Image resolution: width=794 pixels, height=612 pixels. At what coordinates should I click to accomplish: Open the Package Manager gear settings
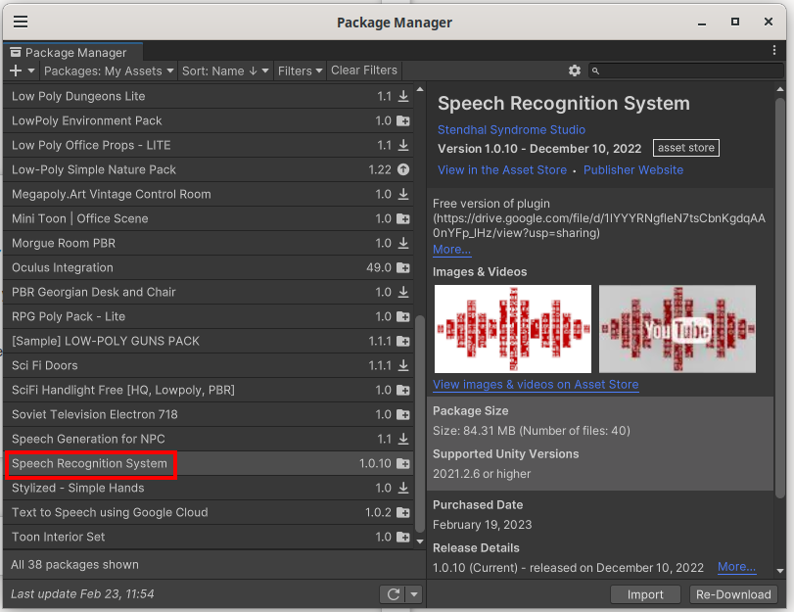coord(575,71)
